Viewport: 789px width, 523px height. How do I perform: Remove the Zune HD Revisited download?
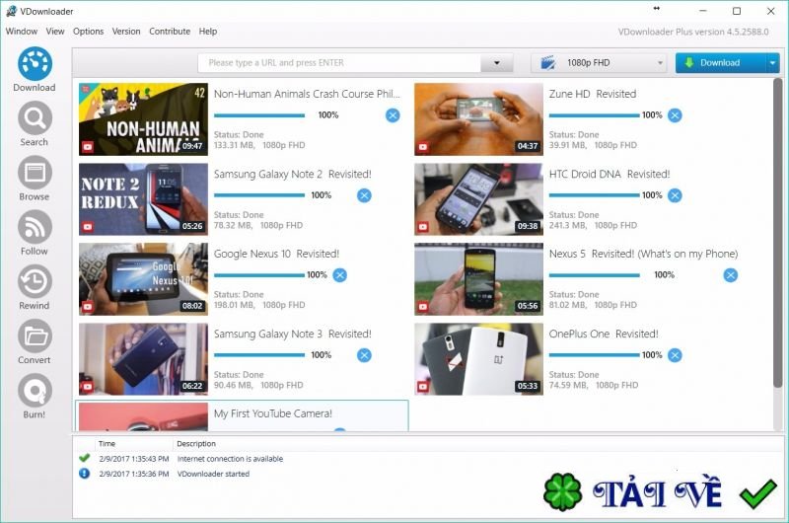click(675, 115)
